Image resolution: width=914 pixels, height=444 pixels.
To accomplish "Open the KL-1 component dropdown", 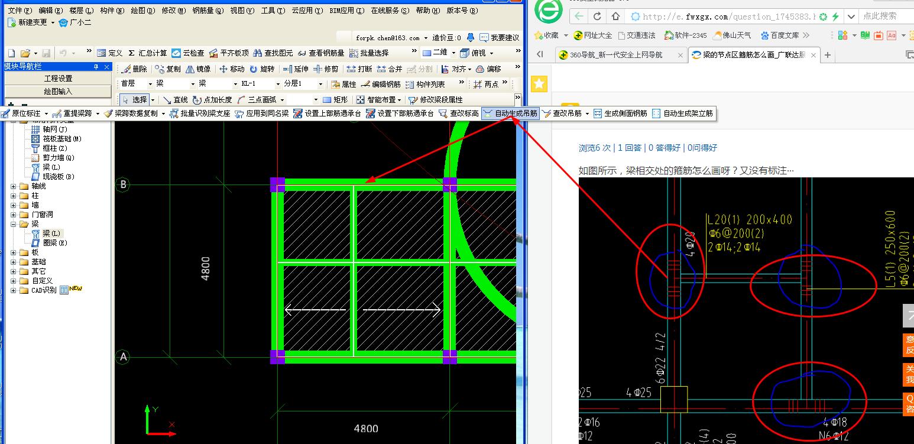I will point(278,84).
